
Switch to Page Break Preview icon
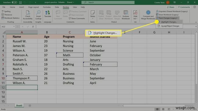coord(169,109)
